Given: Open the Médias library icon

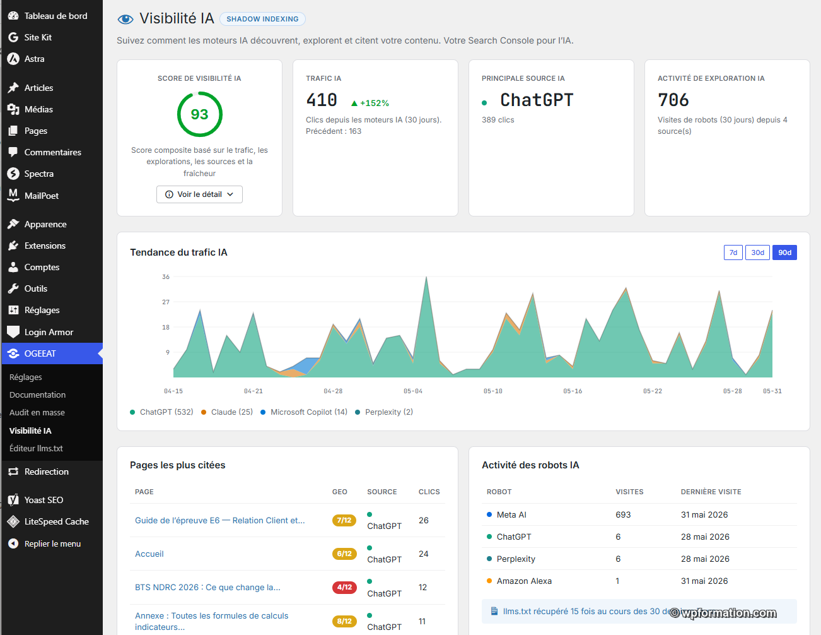Looking at the screenshot, I should pos(13,109).
